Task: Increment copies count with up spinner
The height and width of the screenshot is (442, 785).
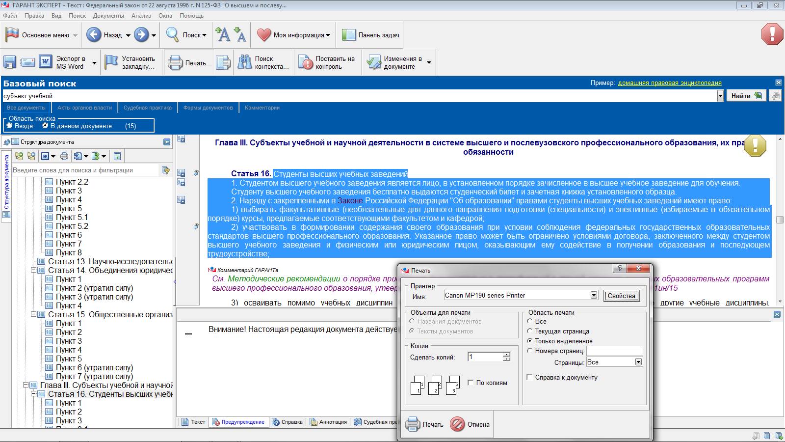Action: 506,354
